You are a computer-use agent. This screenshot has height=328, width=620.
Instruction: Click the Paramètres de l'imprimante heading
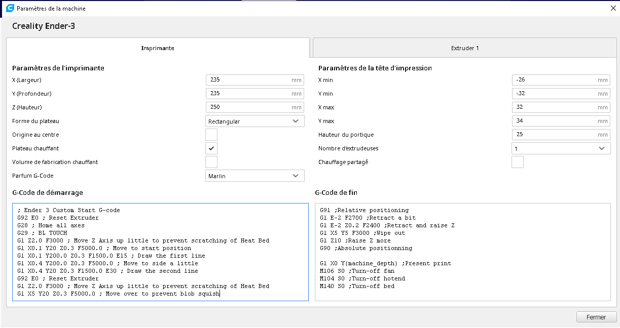tap(58, 68)
